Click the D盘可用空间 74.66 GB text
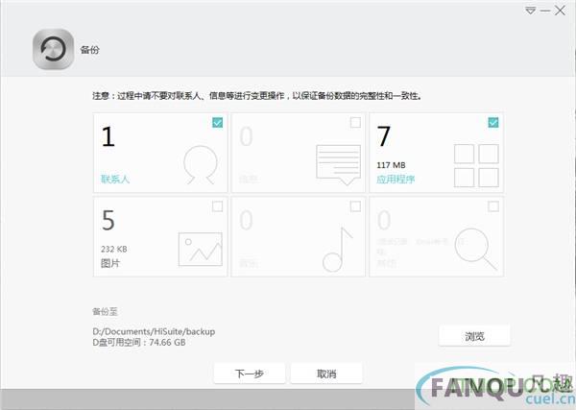The image size is (576, 410). click(x=139, y=343)
